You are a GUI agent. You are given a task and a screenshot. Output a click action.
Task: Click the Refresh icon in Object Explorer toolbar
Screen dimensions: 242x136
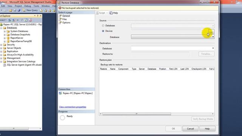26,20
